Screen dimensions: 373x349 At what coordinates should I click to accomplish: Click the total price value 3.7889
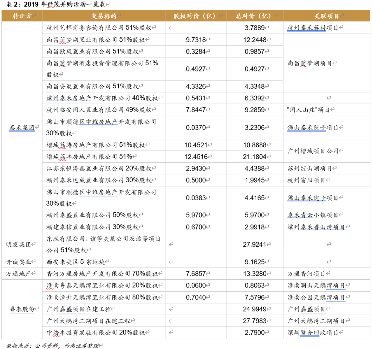coord(255,28)
